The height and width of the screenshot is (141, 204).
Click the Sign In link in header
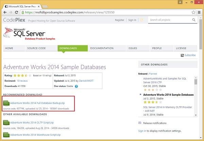(132, 20)
